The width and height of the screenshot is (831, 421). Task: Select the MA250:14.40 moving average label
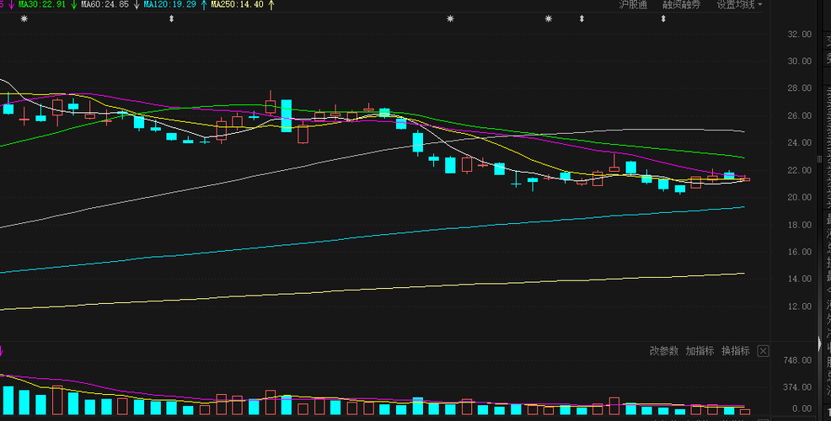pyautogui.click(x=237, y=4)
